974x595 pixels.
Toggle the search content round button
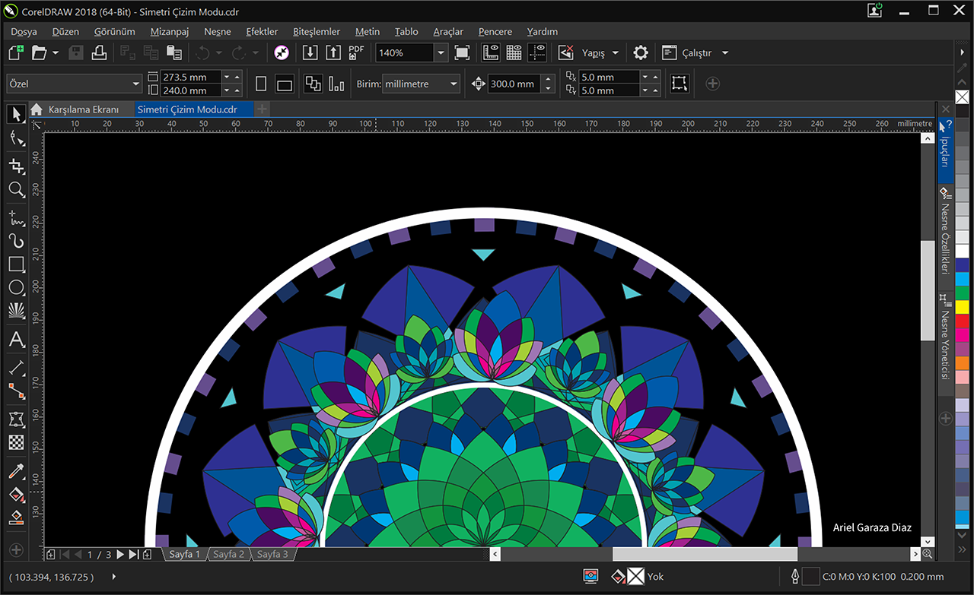click(282, 52)
